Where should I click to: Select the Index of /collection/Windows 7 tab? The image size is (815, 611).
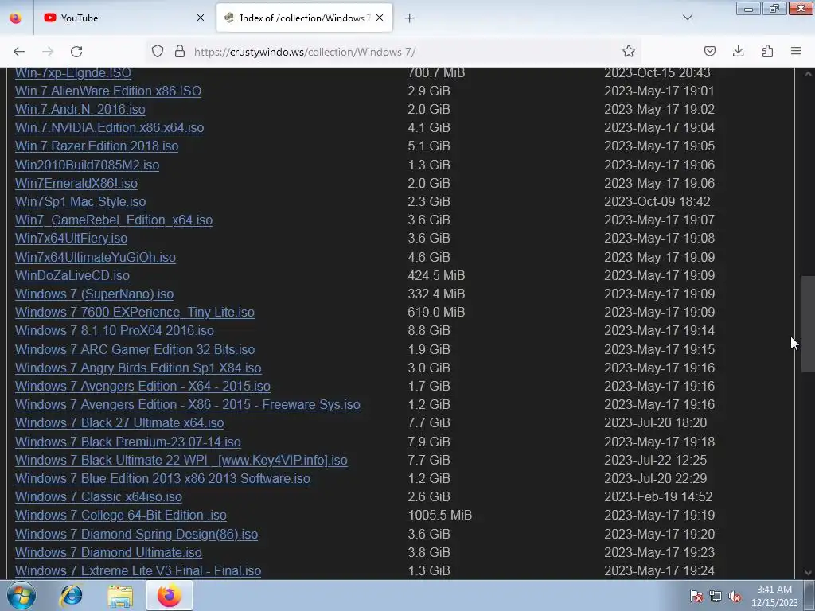[x=304, y=18]
